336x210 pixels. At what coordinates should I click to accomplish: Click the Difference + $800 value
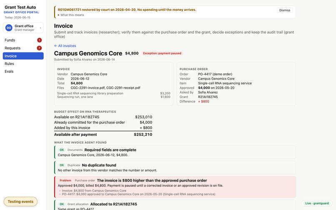point(203,101)
